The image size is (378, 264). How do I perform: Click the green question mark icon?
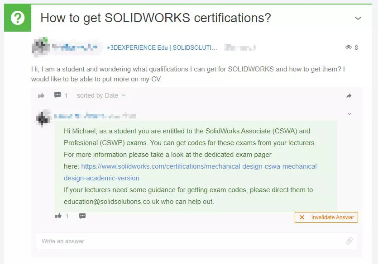18,18
